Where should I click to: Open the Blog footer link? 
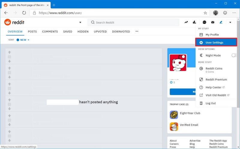coord(192,144)
